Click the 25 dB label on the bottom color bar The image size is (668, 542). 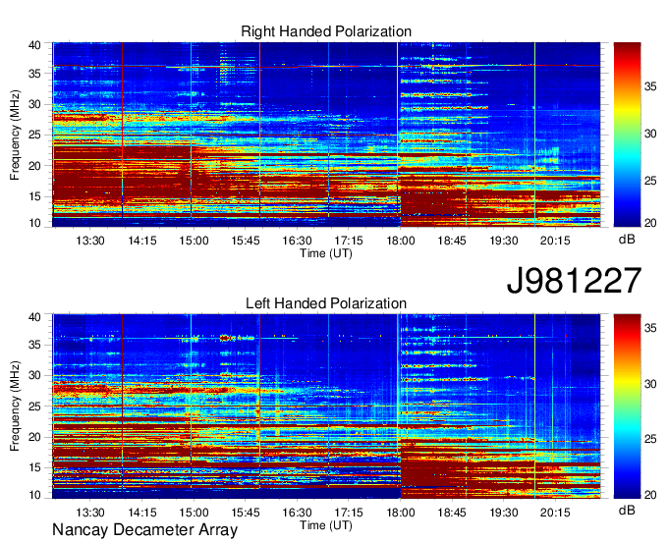(650, 439)
